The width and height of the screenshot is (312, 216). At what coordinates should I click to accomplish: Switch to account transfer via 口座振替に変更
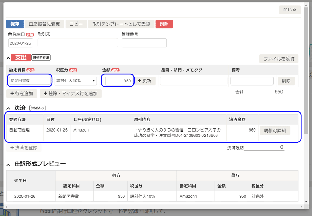pos(44,24)
